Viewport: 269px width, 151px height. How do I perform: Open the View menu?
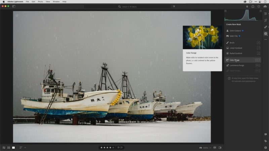(x=48, y=2)
